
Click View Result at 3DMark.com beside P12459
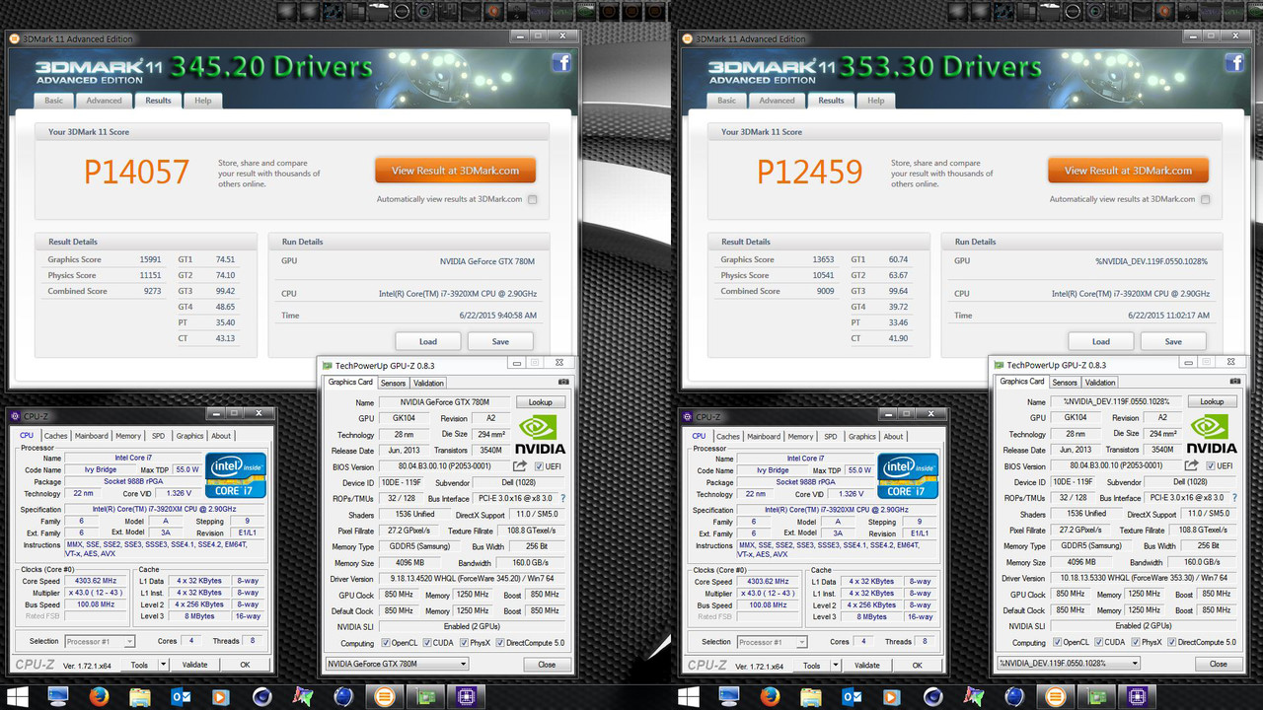(x=1128, y=170)
